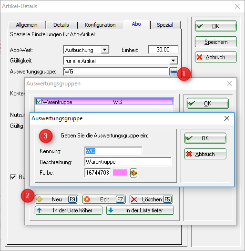Open the Auswertungsgruppe list icon next to WG field

pos(174,72)
